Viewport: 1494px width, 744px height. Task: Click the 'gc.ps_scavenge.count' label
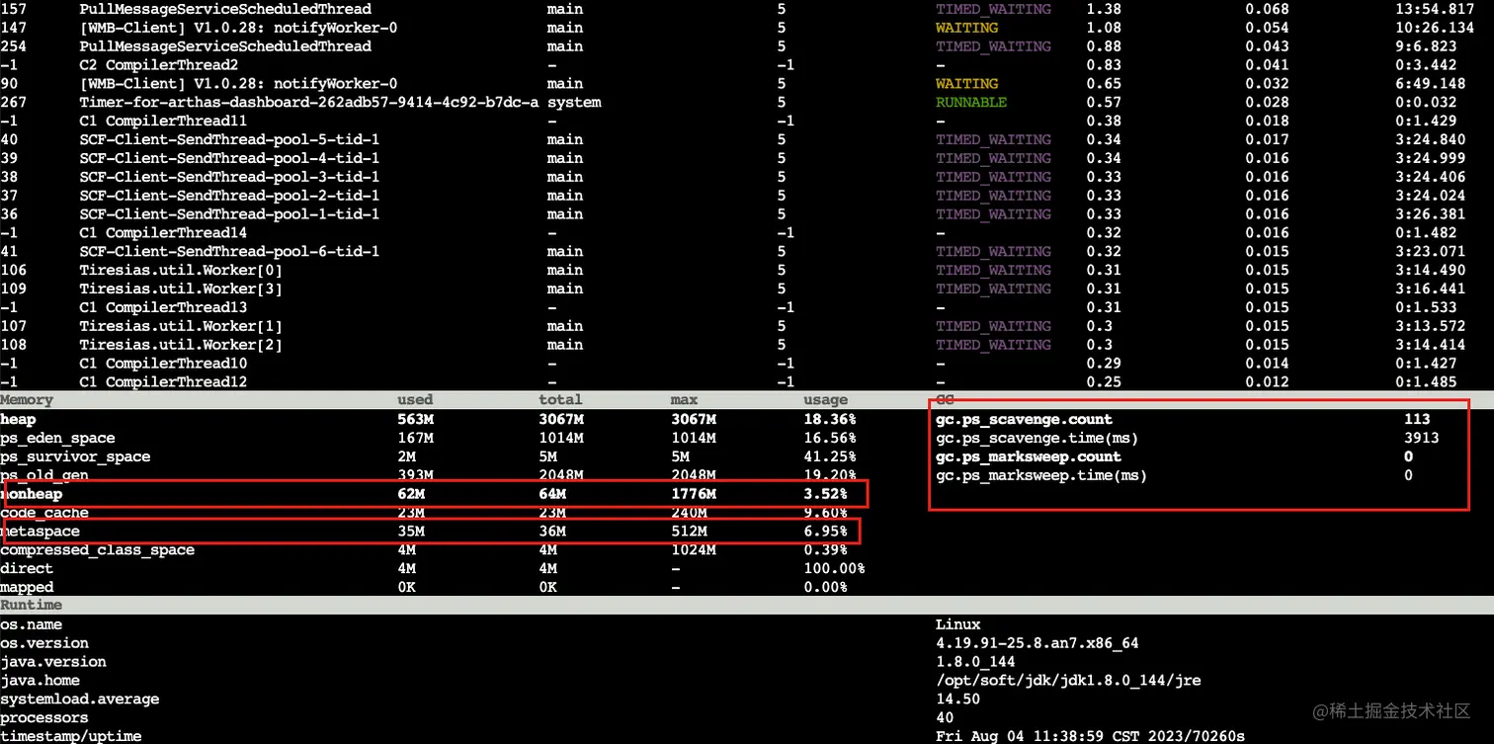(x=1024, y=420)
